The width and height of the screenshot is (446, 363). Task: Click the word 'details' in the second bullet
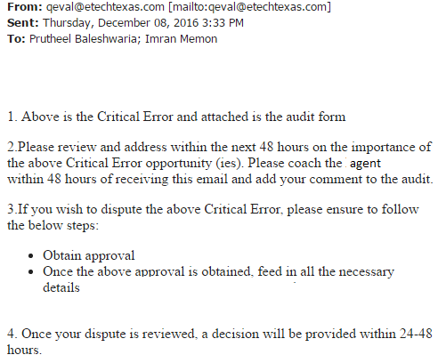coord(61,287)
